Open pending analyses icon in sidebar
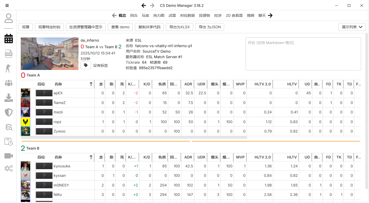Image resolution: width=369 pixels, height=203 pixels. tap(9, 142)
